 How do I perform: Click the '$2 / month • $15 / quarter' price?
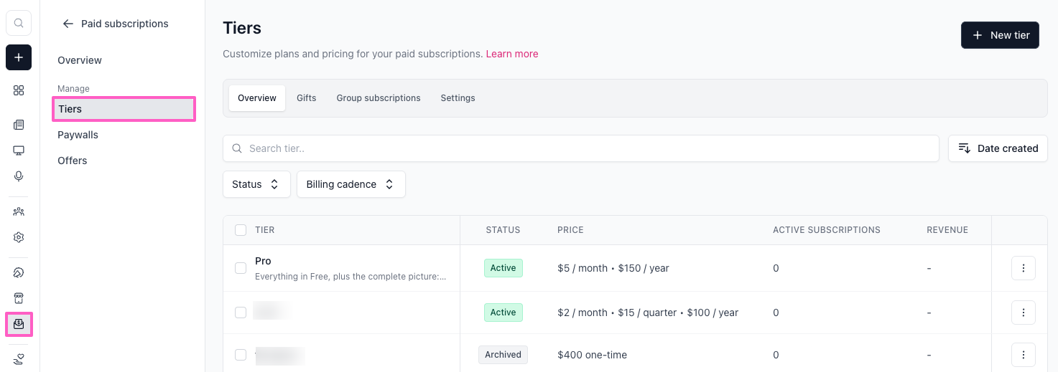(648, 313)
